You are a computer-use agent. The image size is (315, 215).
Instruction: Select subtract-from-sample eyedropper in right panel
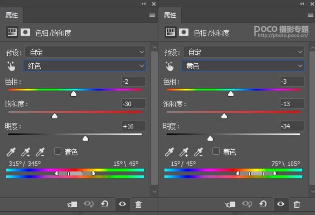198,152
